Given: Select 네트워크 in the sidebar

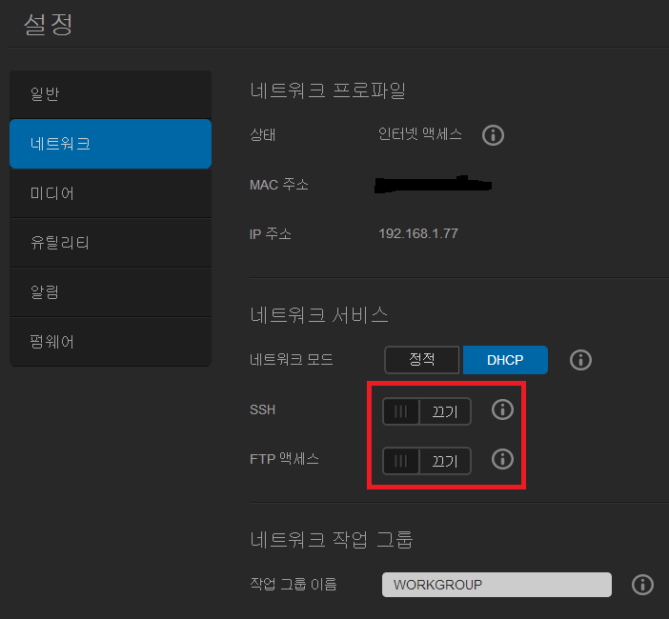Looking at the screenshot, I should [110, 144].
